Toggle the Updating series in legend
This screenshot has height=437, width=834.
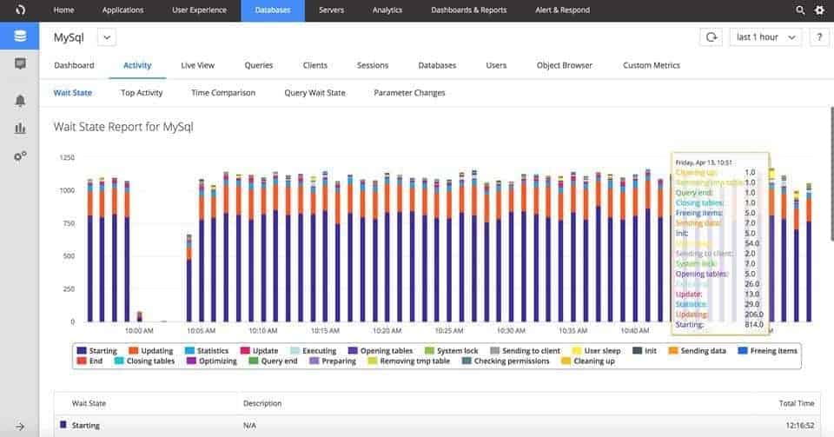pos(151,351)
